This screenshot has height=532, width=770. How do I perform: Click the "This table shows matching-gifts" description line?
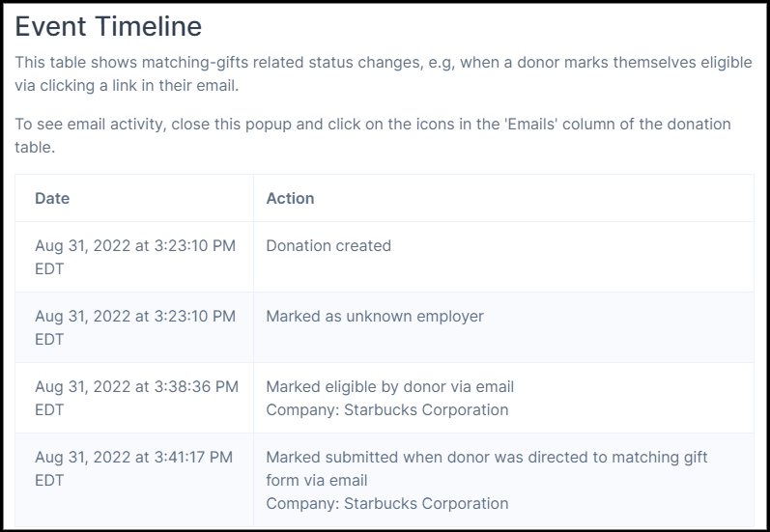pos(383,63)
